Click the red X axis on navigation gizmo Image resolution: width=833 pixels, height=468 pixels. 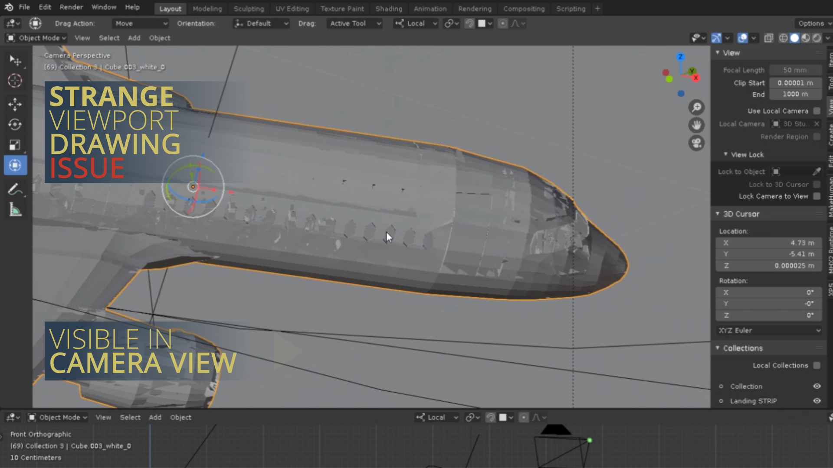coord(696,78)
